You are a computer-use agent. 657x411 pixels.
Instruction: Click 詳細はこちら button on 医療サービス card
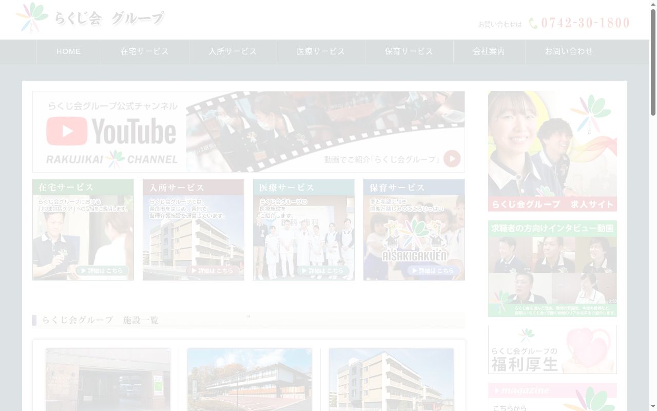323,271
